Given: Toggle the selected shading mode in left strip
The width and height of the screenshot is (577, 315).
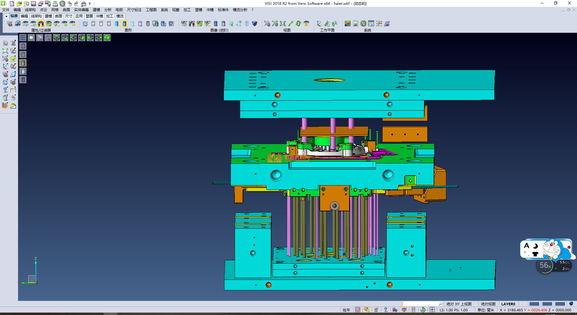Looking at the screenshot, I should point(23,63).
